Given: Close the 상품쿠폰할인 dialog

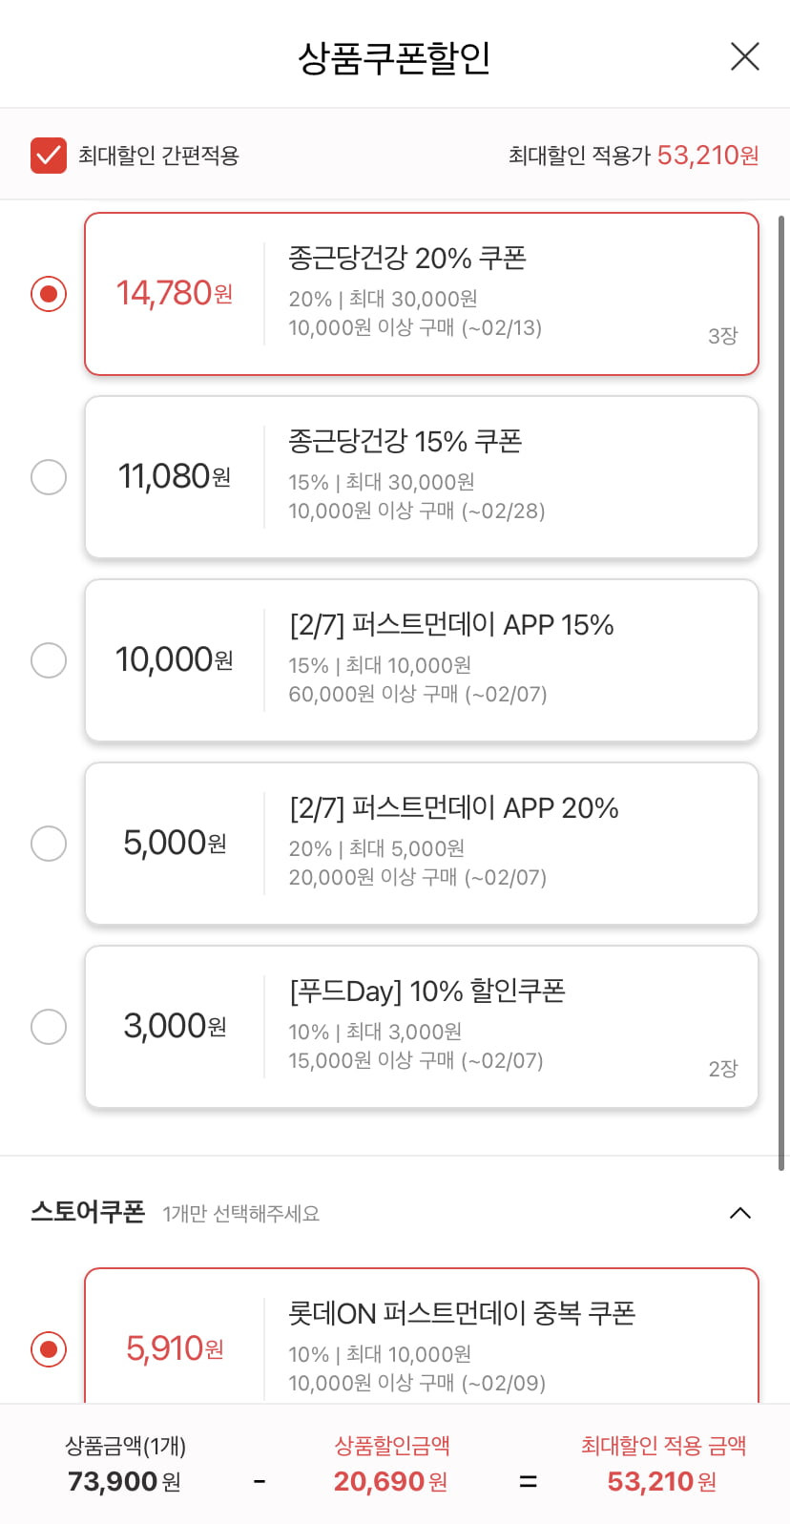Looking at the screenshot, I should pyautogui.click(x=744, y=56).
